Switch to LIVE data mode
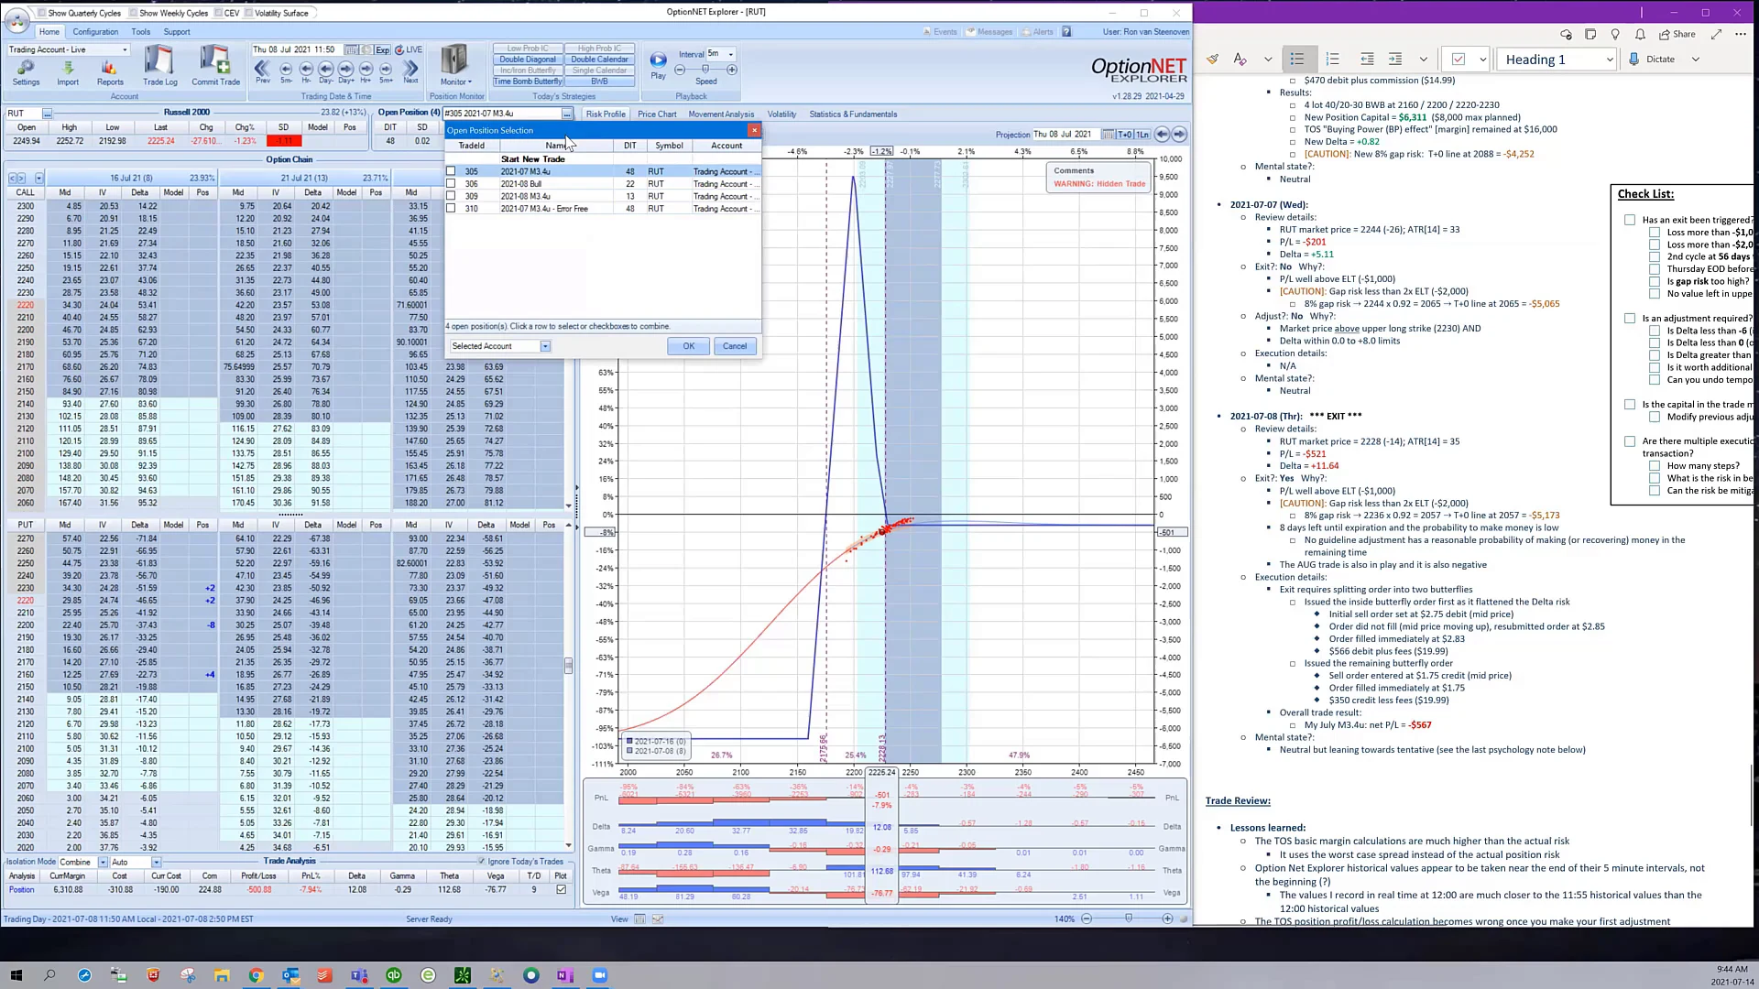1759x989 pixels. pyautogui.click(x=409, y=49)
